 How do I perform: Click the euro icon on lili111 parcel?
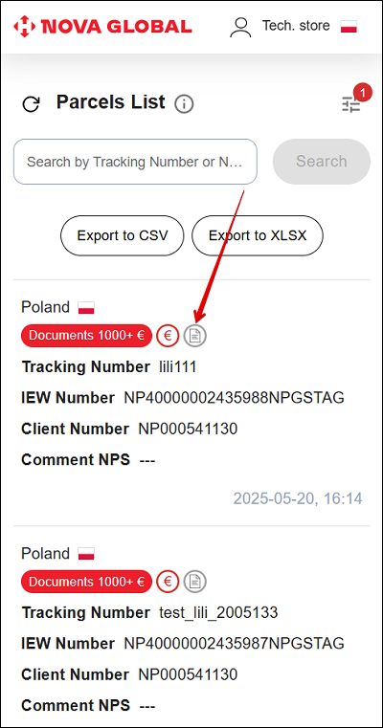[168, 336]
